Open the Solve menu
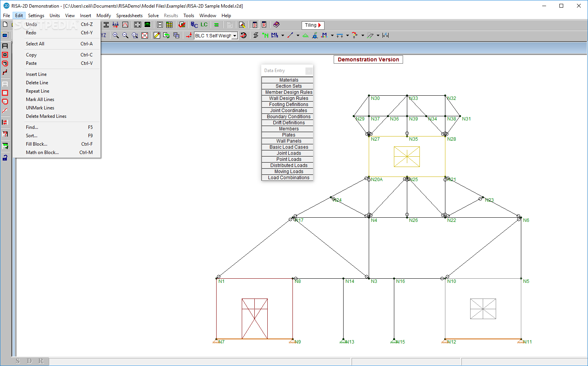 point(153,16)
